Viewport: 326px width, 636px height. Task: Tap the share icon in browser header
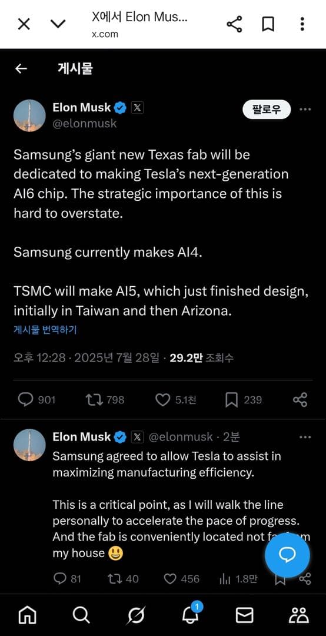234,24
